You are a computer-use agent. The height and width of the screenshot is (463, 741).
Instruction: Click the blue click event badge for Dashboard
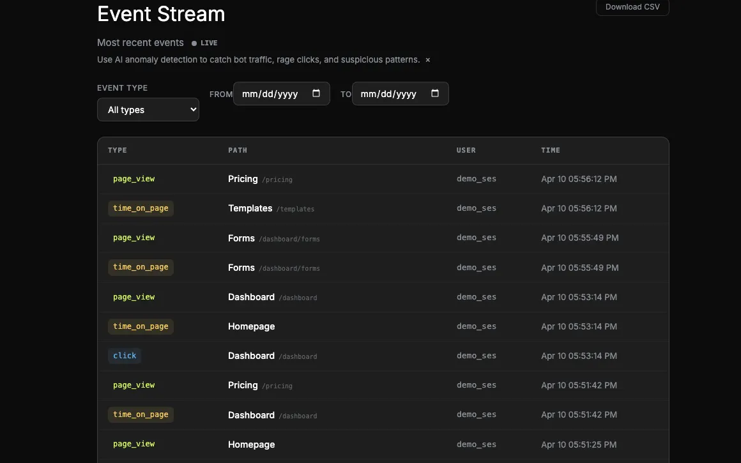pos(124,356)
